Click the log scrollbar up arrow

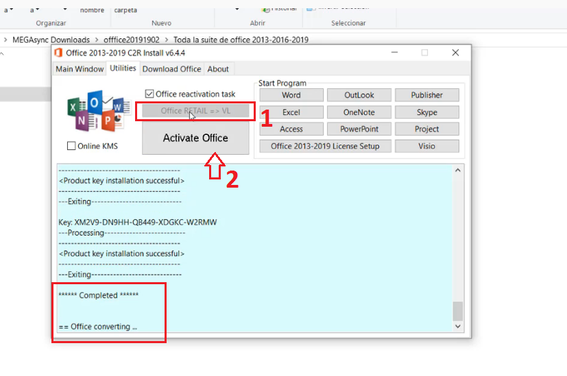[x=458, y=170]
